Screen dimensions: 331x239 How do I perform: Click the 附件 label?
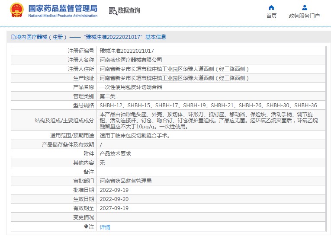coord(89,154)
